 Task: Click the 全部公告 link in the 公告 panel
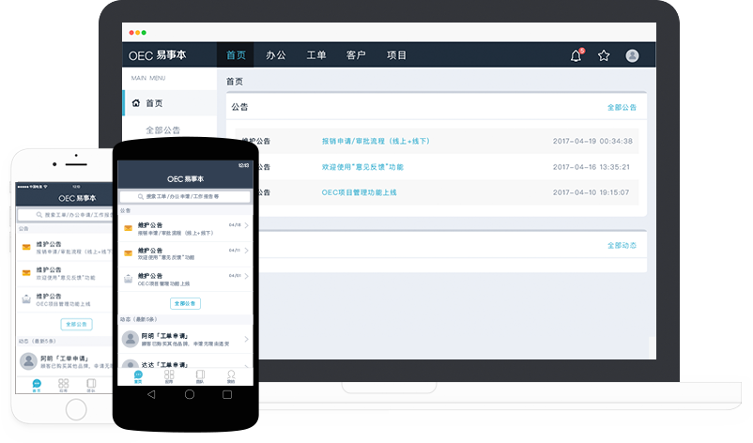coord(622,108)
